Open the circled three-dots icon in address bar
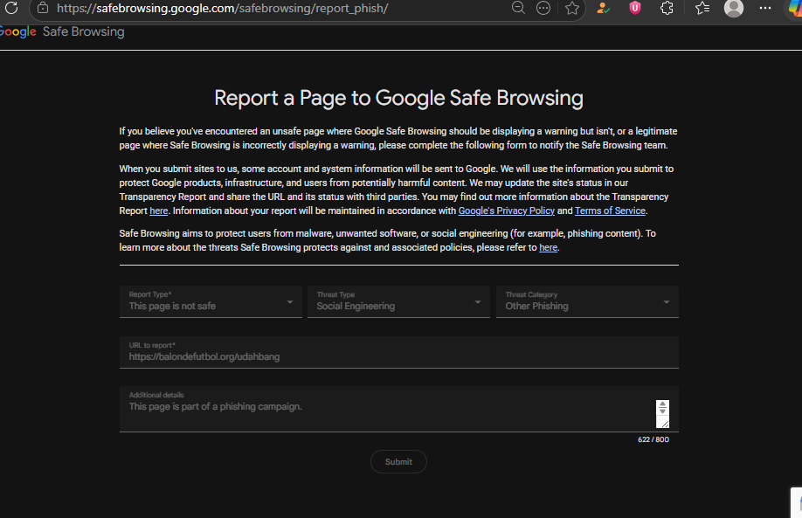Screen dimensions: 802x518 click(x=543, y=8)
